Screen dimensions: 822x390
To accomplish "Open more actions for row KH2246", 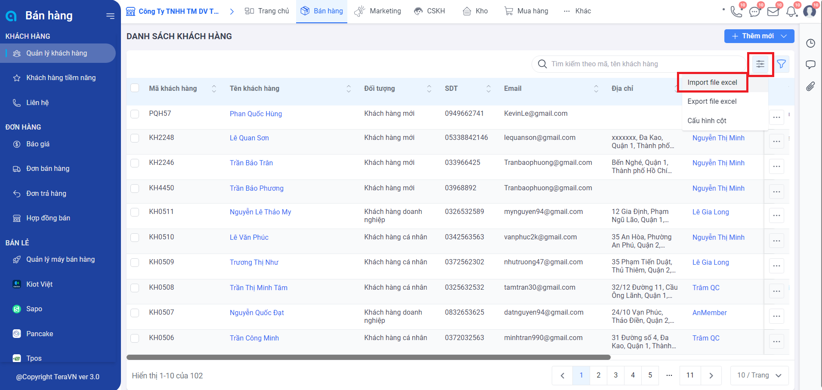I will [x=776, y=166].
